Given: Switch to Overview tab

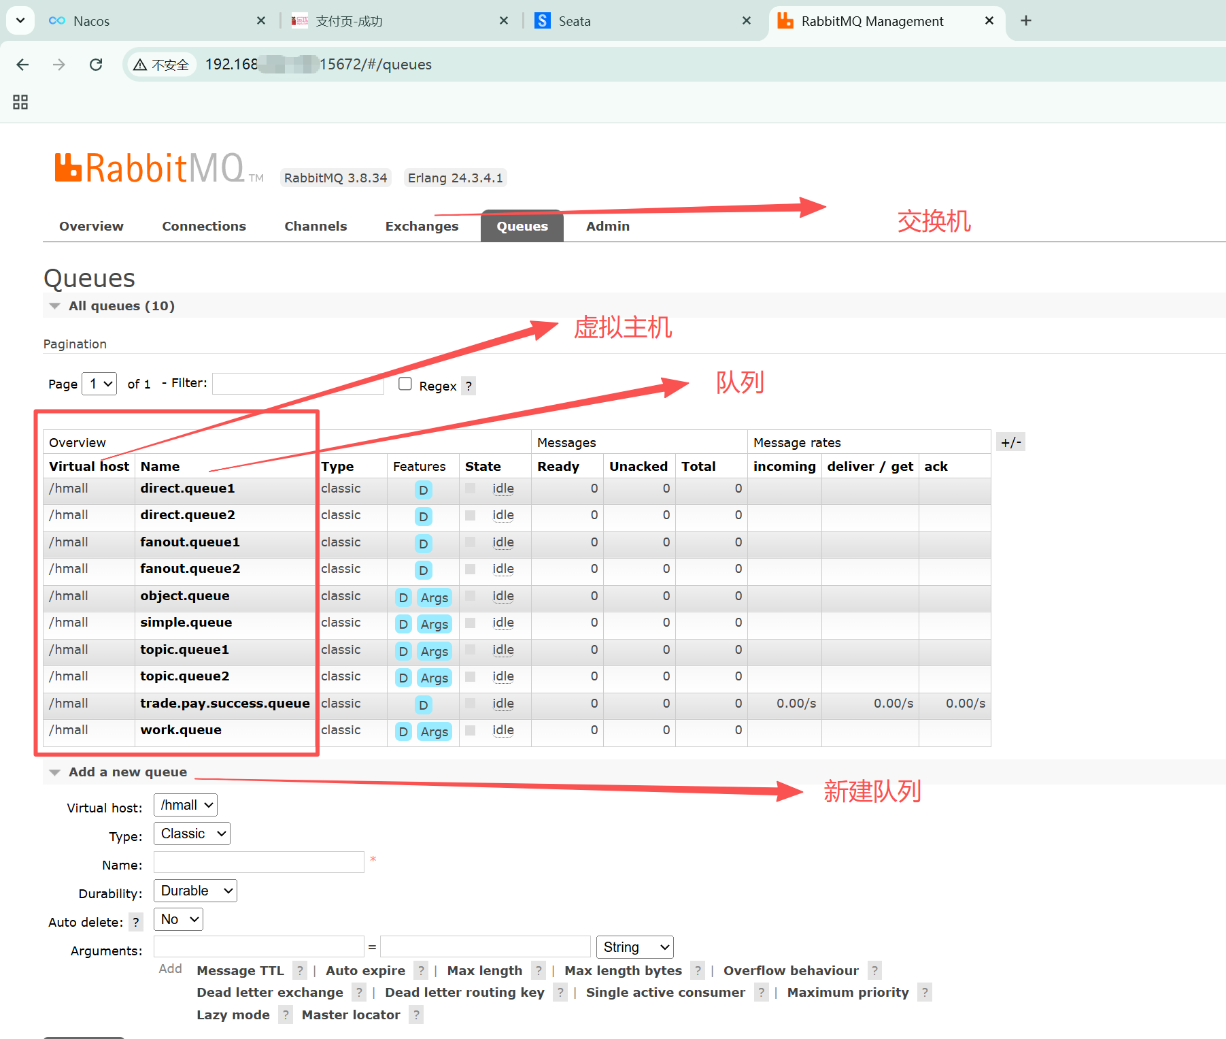Looking at the screenshot, I should tap(91, 226).
